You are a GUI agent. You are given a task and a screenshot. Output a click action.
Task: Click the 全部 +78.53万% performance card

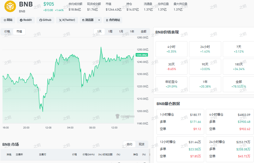[x=239, y=84]
